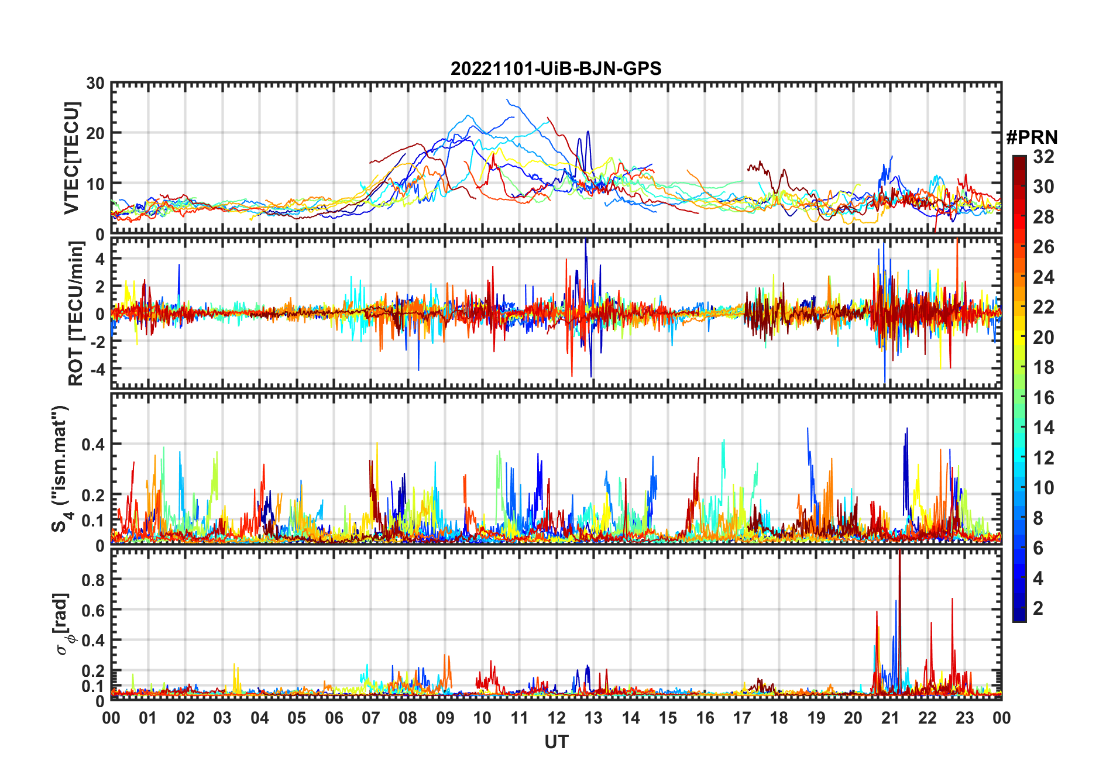
Task: Click colorbar tick label 16
Action: coord(1043,398)
